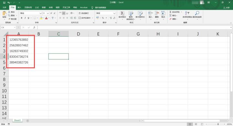Decrease the indent

[72, 18]
